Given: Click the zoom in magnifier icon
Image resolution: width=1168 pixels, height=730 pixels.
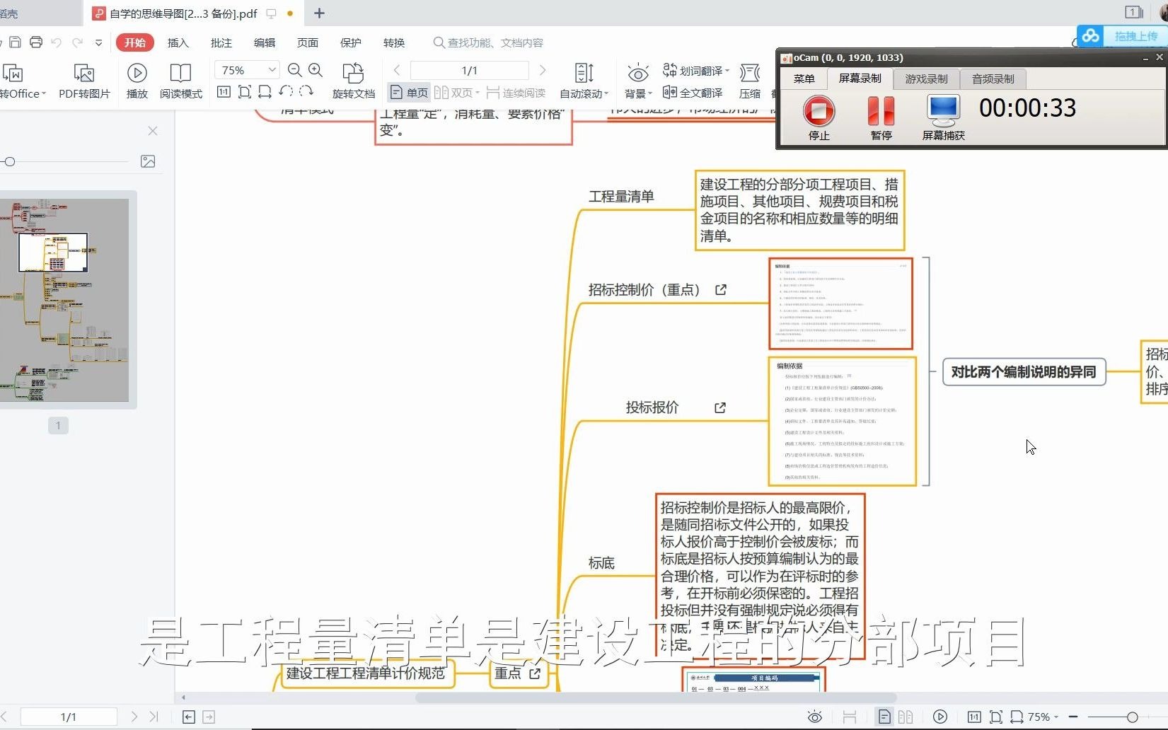Looking at the screenshot, I should (316, 70).
